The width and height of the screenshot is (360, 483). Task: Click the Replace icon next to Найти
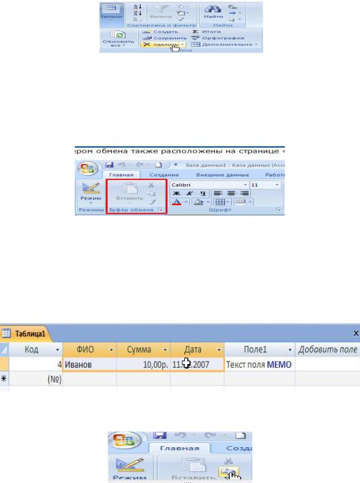tap(233, 6)
